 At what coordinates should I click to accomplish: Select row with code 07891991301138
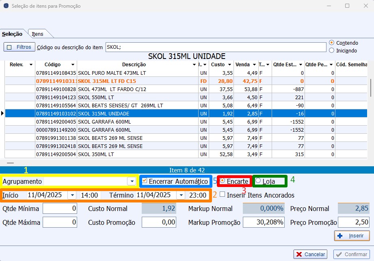[x=186, y=138]
